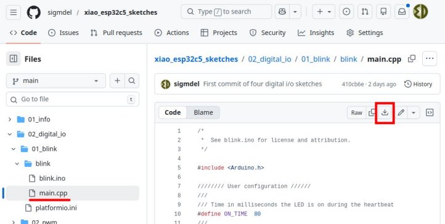Show the Code view of the file

click(x=173, y=112)
